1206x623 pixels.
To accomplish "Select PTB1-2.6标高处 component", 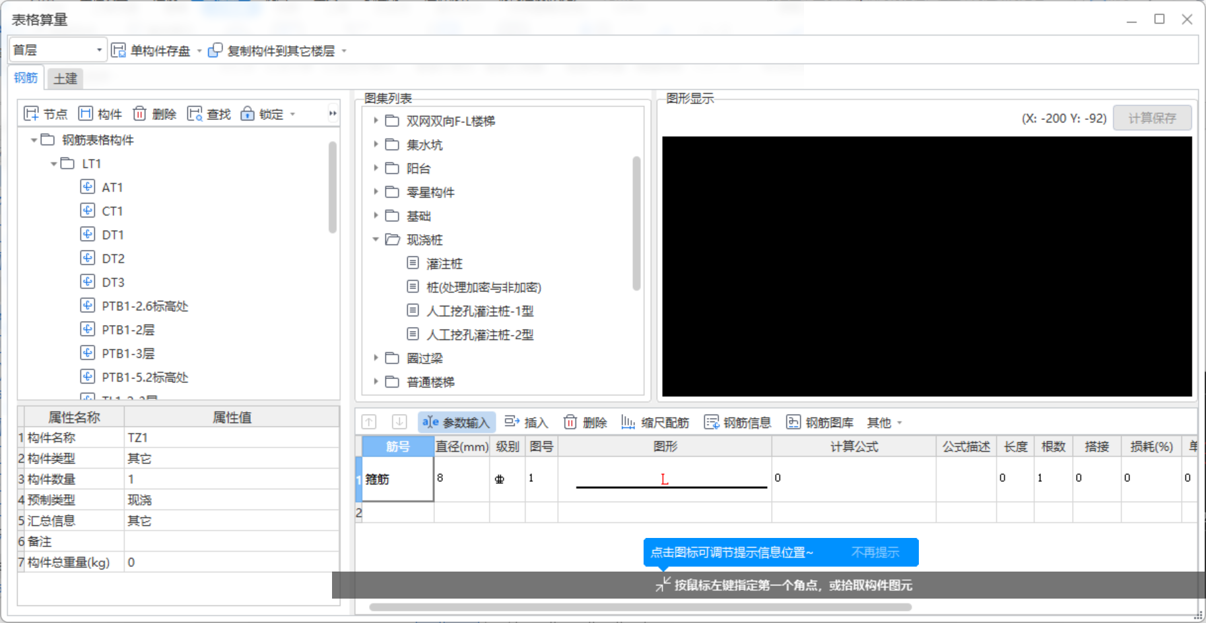I will [x=145, y=306].
